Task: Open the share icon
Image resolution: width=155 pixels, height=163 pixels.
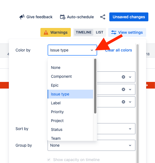Action: [103, 17]
